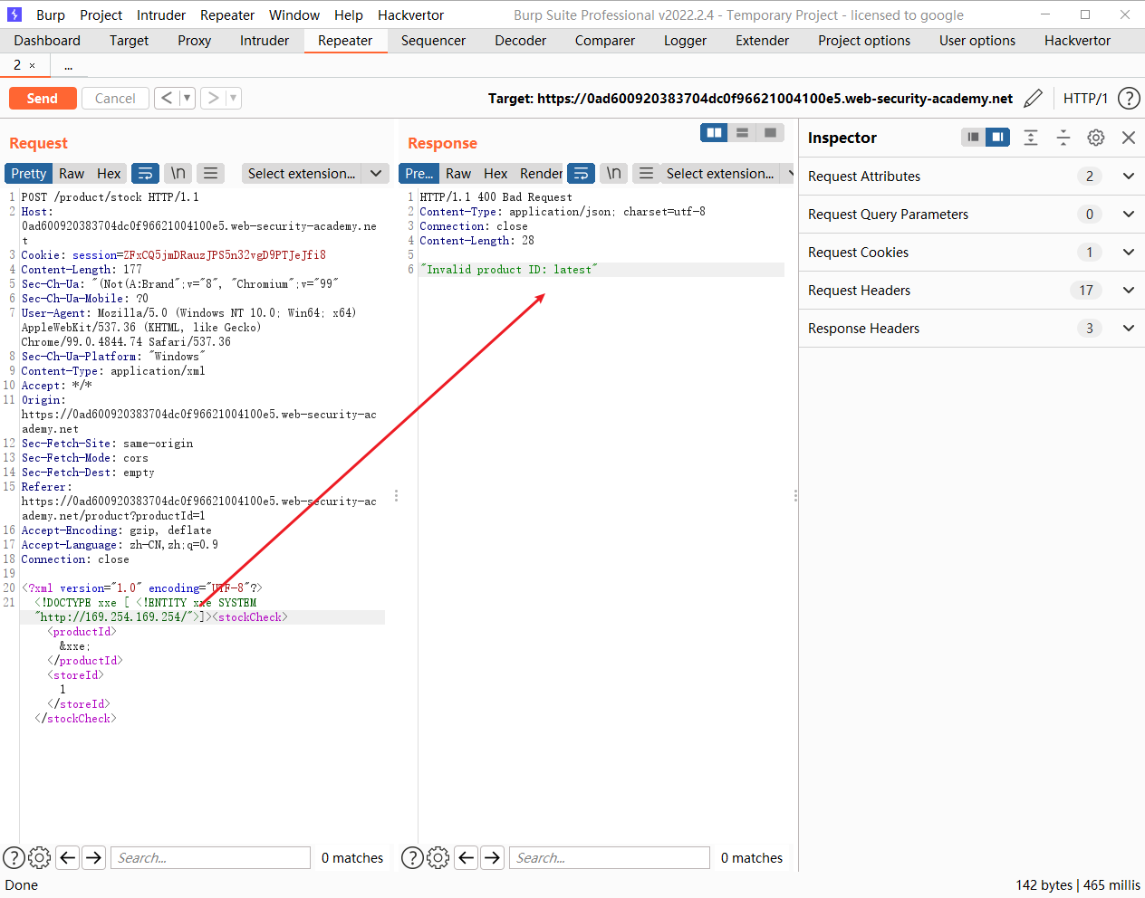Open the Comparer tab
Viewport: 1145px width, 898px height.
[x=604, y=40]
